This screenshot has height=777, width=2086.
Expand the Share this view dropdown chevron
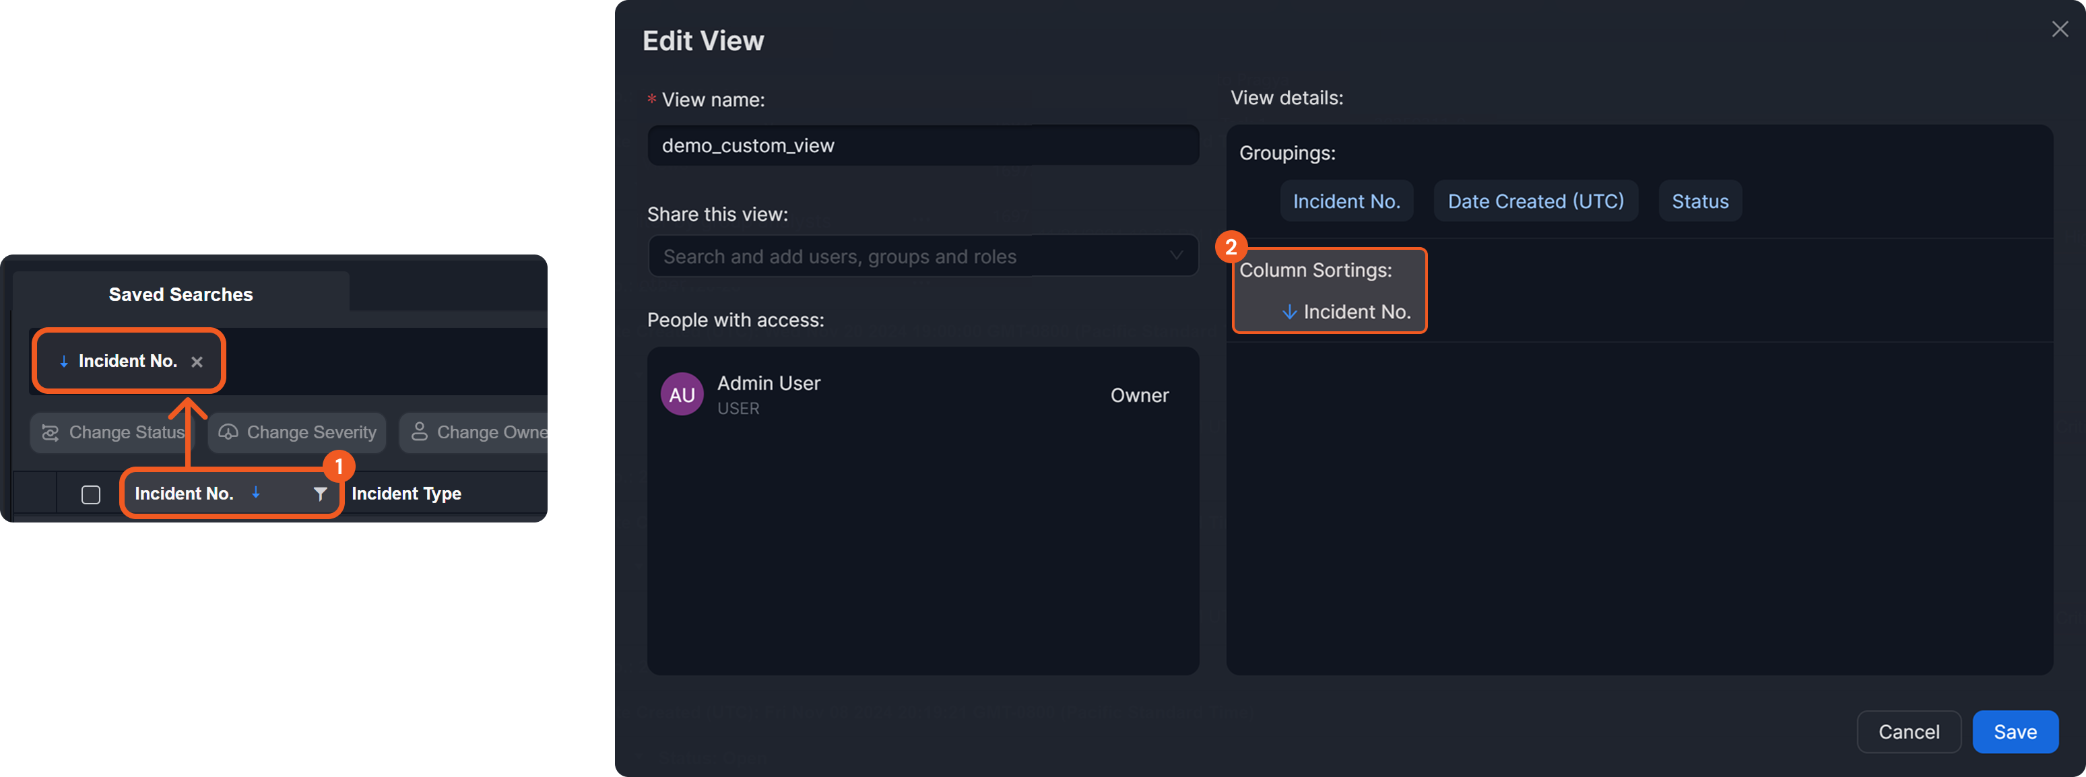click(x=1176, y=256)
